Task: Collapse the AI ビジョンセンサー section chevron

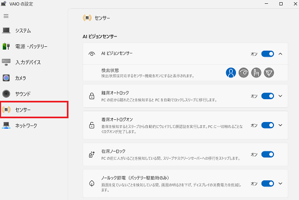Action: click(281, 54)
